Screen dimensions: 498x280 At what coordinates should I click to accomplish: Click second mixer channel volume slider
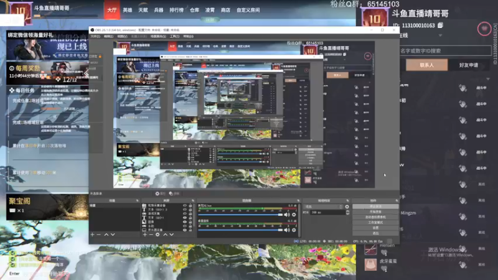tap(240, 230)
